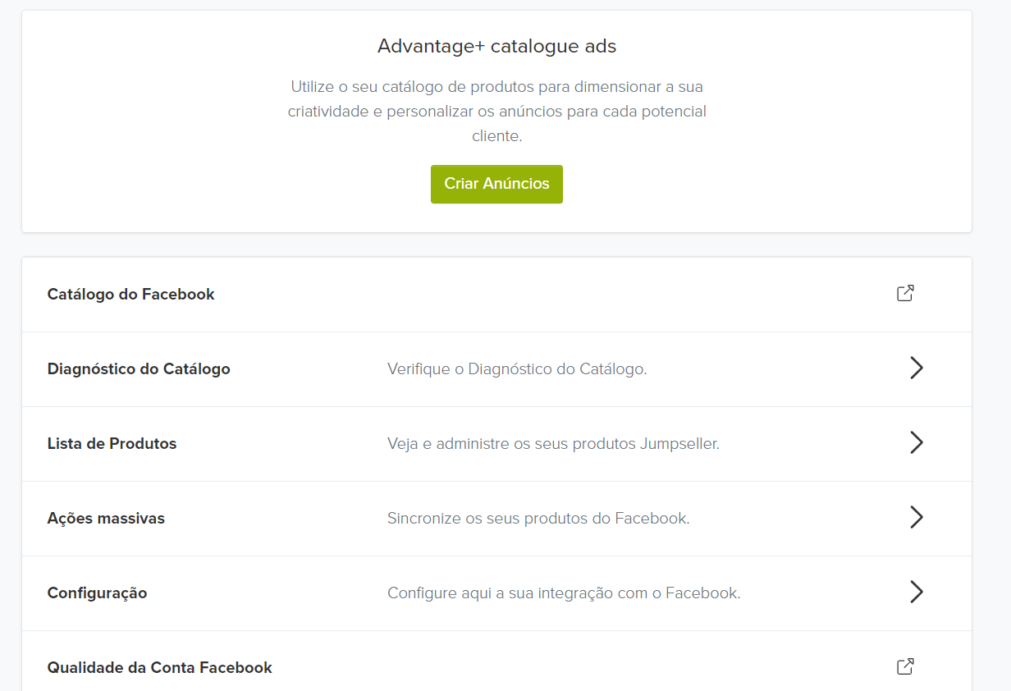Click the "Utilize o seu catálogo" paragraph
Screen dimensions: 1011x691
click(496, 111)
